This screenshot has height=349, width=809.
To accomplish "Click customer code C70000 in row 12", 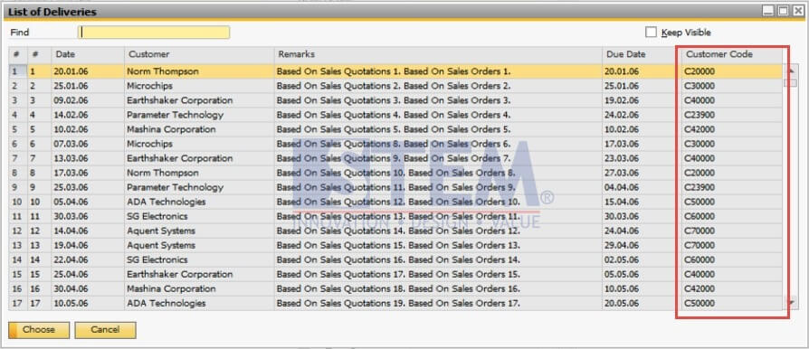I will 700,231.
